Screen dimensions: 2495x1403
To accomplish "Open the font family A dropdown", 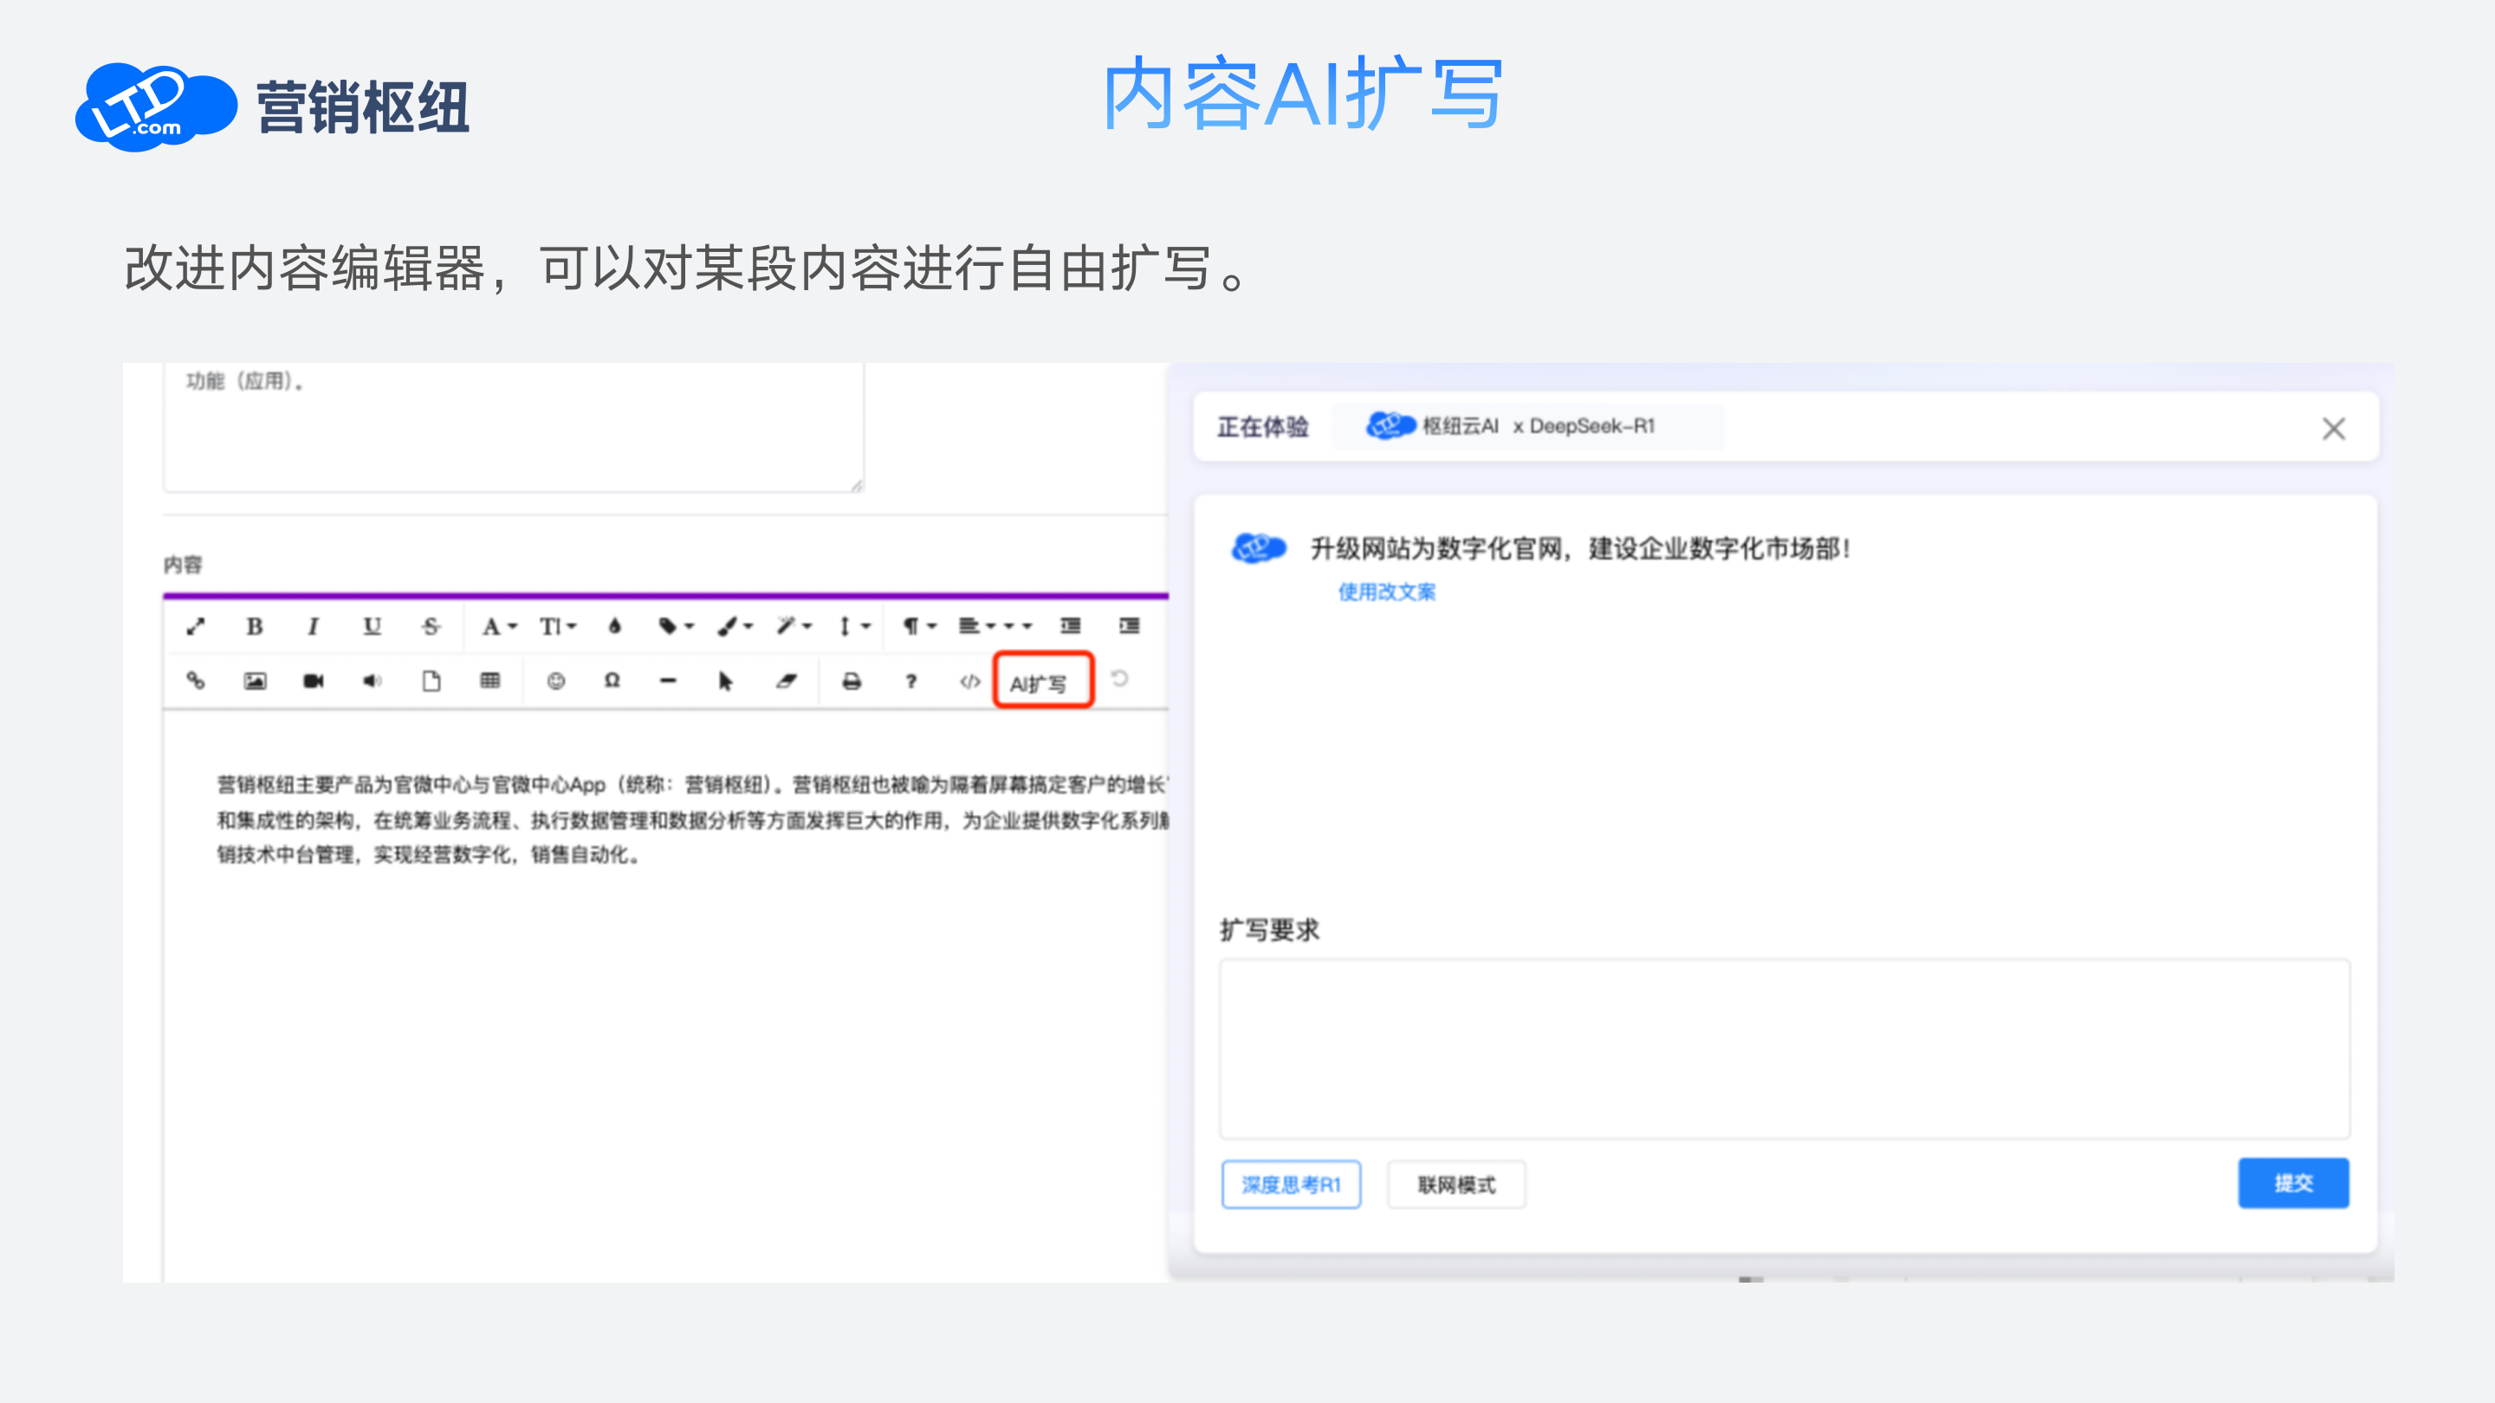I will (499, 626).
